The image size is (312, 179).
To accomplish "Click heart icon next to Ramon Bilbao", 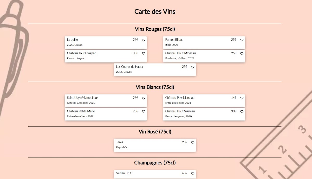I will (242, 40).
